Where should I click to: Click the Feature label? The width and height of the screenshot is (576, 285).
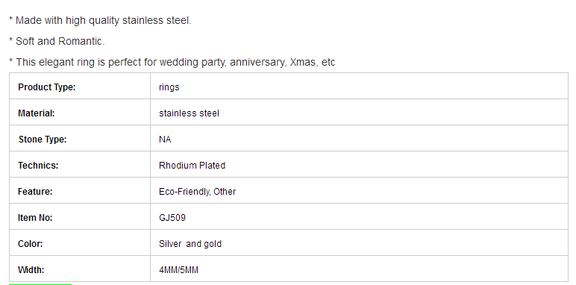(35, 192)
